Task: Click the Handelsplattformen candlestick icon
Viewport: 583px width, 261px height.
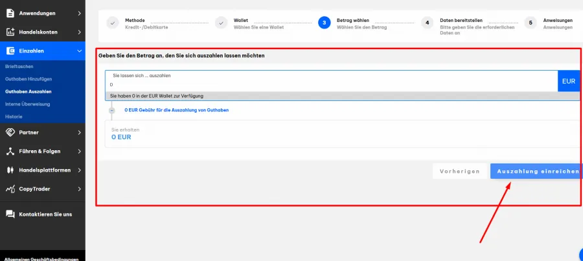Action: [x=10, y=170]
